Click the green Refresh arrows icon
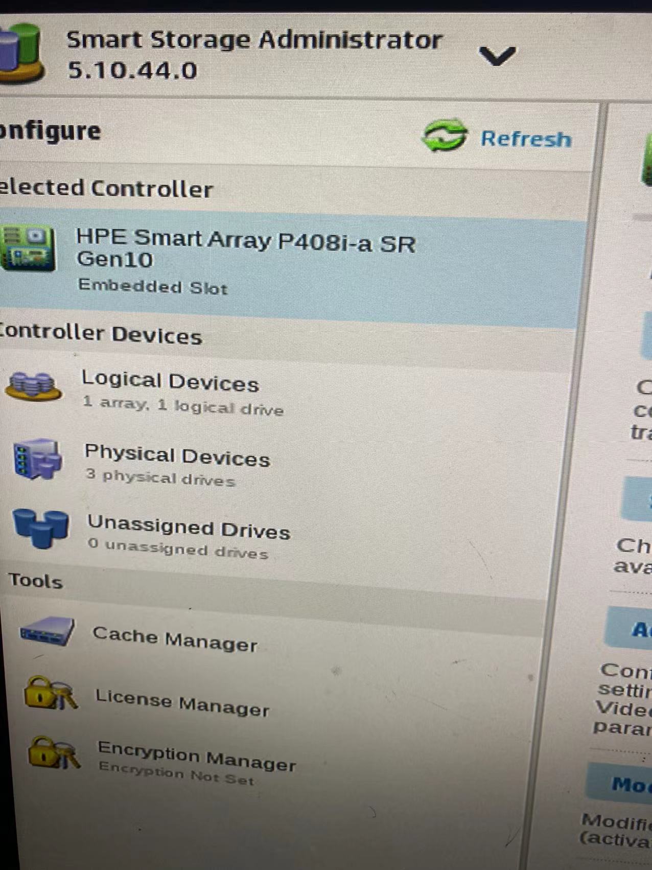Viewport: 652px width, 870px height. click(444, 135)
